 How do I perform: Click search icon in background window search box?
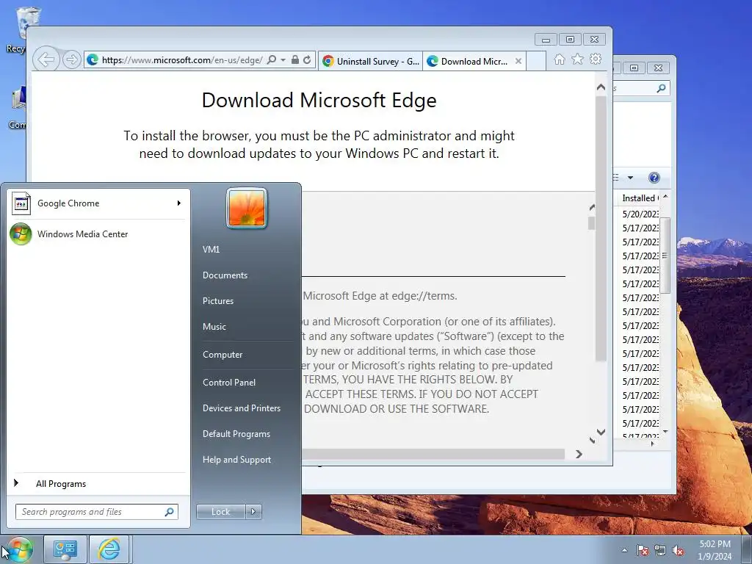tap(662, 88)
